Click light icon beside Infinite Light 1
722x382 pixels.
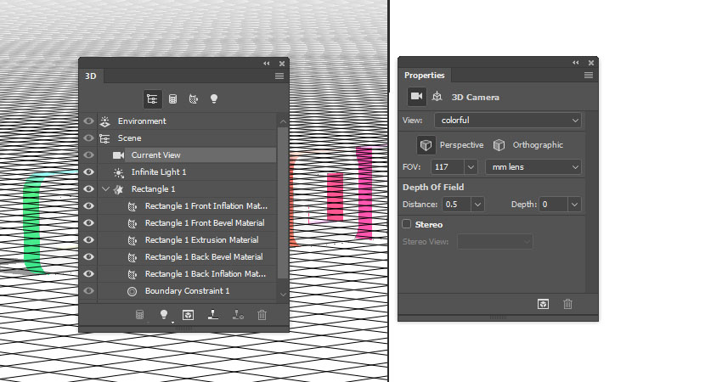[x=119, y=172]
